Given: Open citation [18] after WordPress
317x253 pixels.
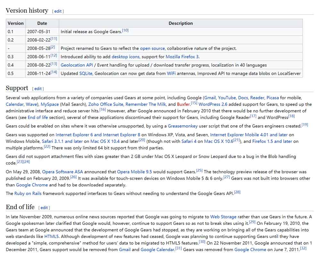Looking at the screenshot, I should (x=291, y=116).
